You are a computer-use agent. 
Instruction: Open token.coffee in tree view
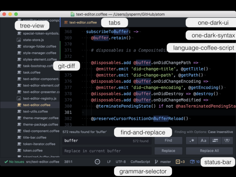33,151
